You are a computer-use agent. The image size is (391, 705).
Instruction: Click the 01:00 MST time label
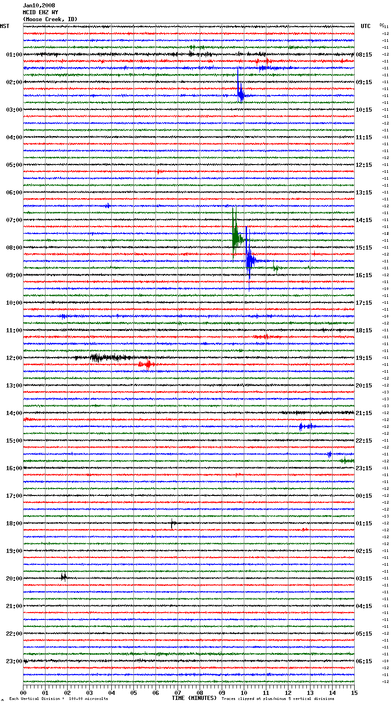pyautogui.click(x=14, y=55)
